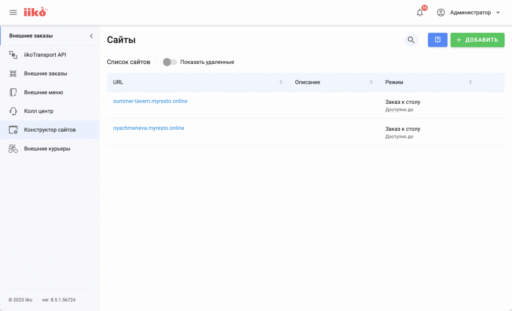This screenshot has height=311, width=512.
Task: Toggle Показать удаленные switch
Action: 170,62
